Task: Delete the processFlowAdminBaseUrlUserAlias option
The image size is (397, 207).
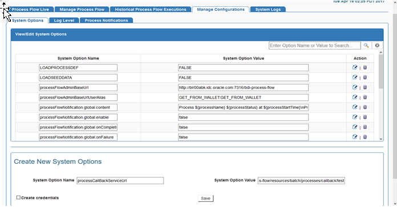Action: tap(365, 97)
